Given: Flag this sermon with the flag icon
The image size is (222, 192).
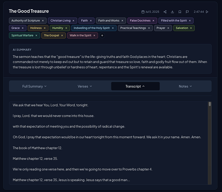Looking at the screenshot, I should [187, 12].
